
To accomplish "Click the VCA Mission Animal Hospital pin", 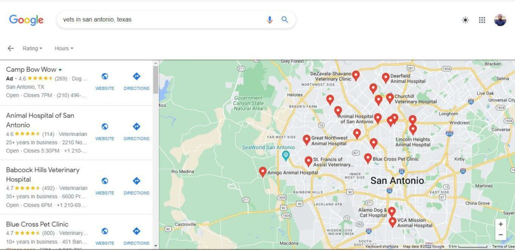I will (392, 222).
